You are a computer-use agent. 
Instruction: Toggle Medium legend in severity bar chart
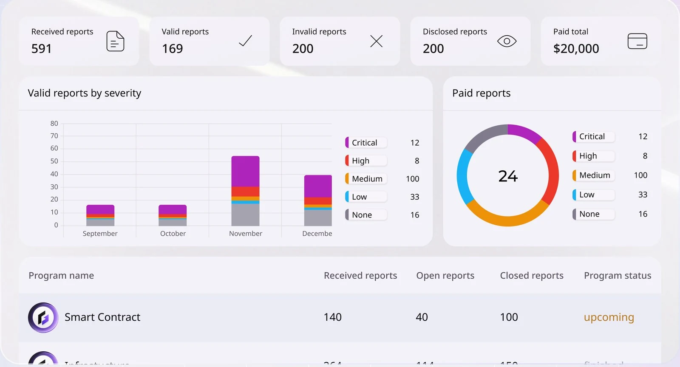tap(366, 179)
